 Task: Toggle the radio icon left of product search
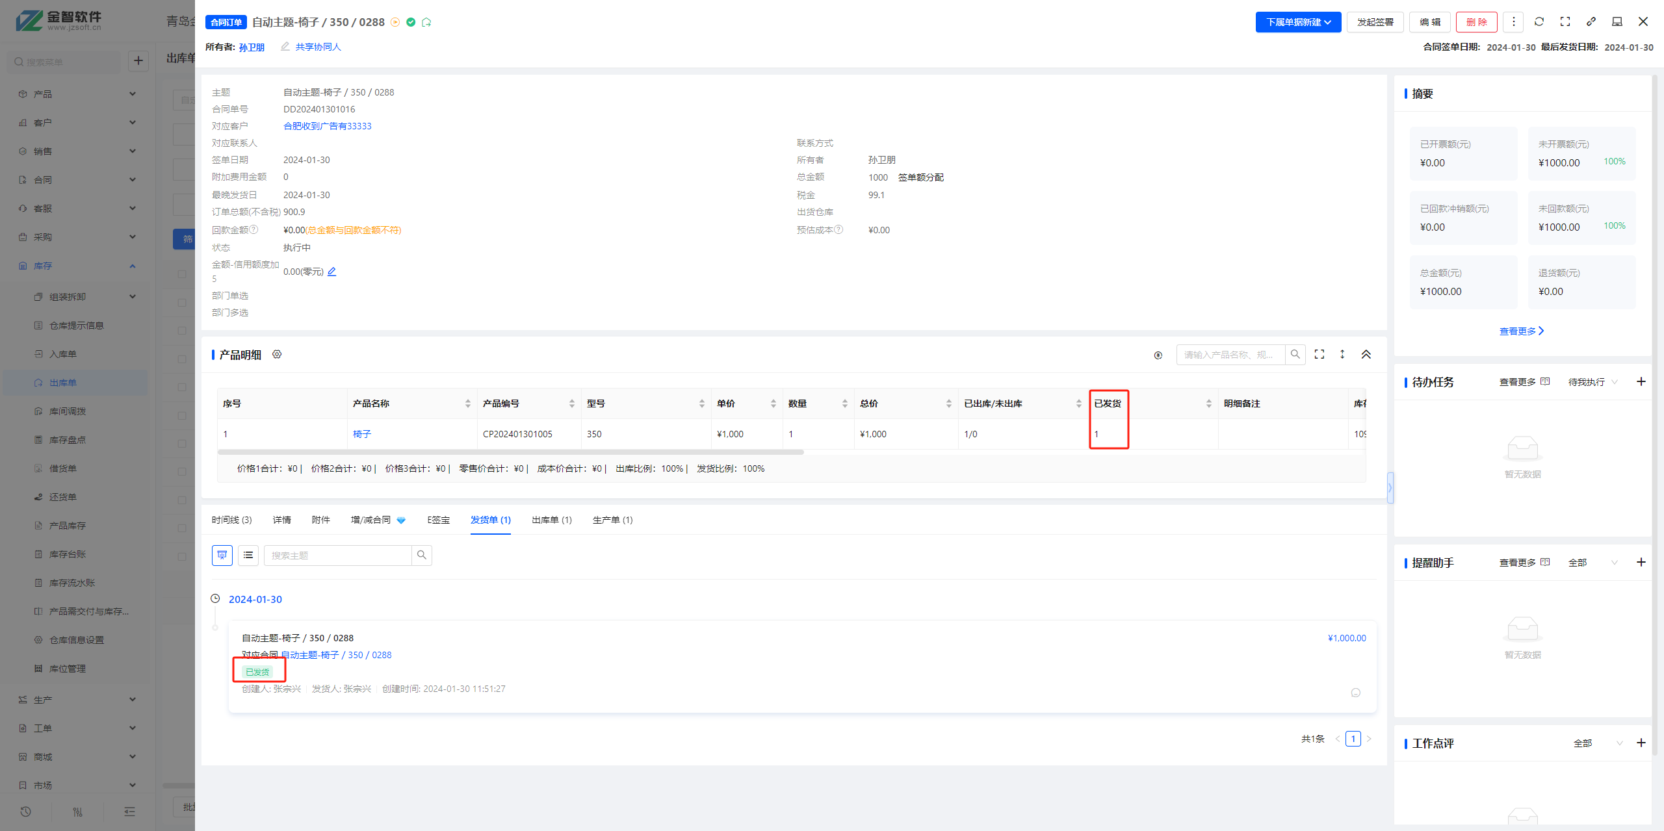[x=1158, y=355]
